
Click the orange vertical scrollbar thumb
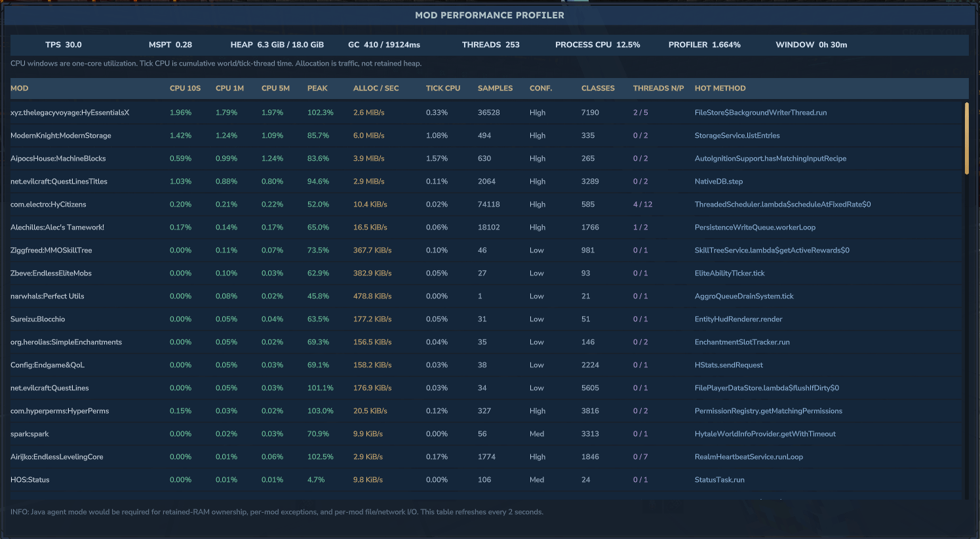(x=966, y=138)
